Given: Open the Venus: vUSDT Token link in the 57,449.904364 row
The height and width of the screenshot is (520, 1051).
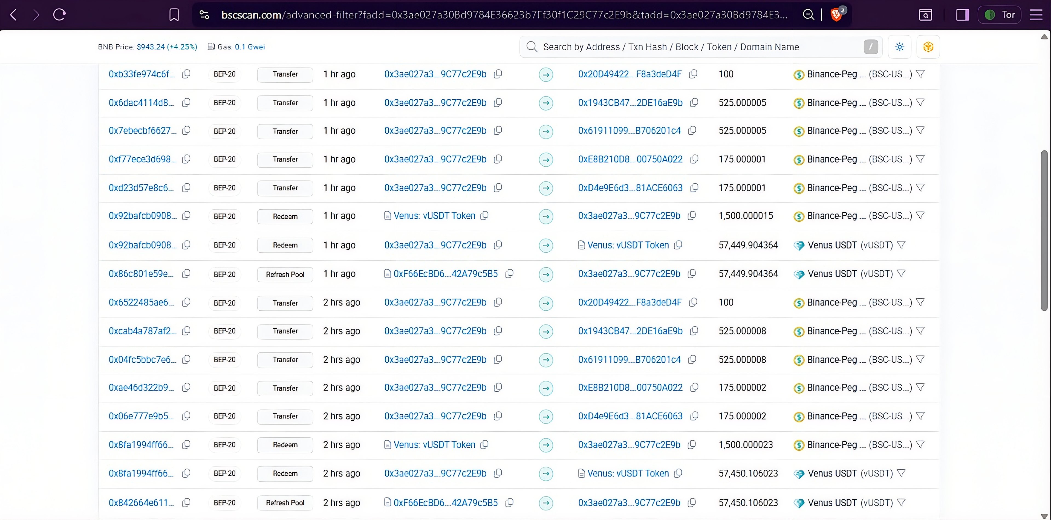Looking at the screenshot, I should (628, 245).
